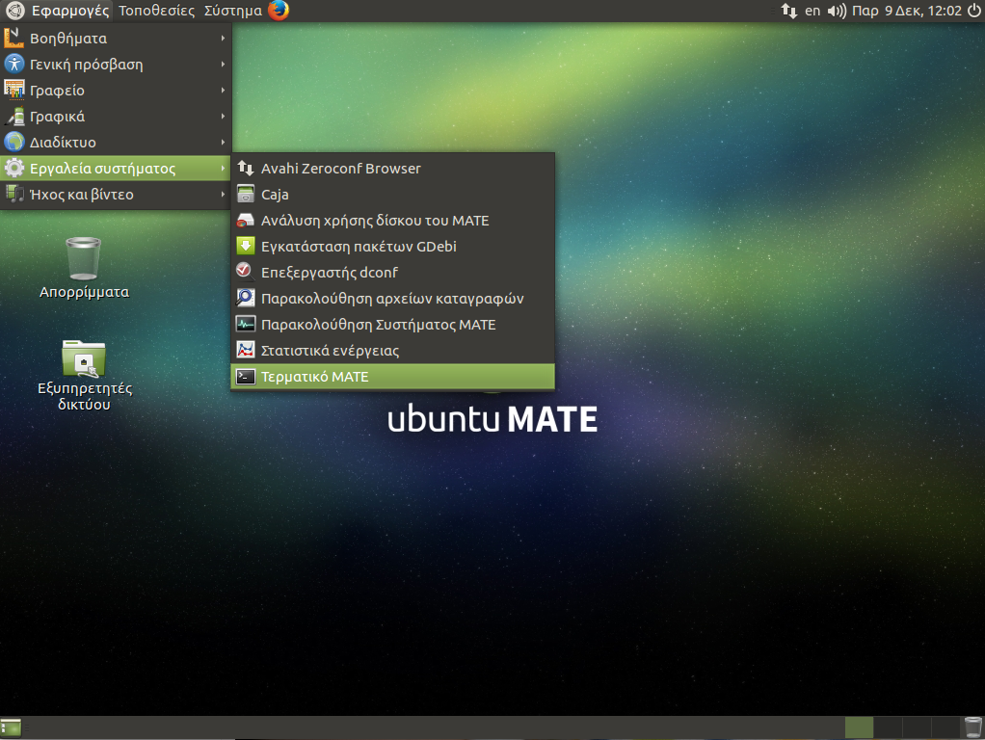Open the power session indicator
This screenshot has height=740, width=985.
[974, 11]
